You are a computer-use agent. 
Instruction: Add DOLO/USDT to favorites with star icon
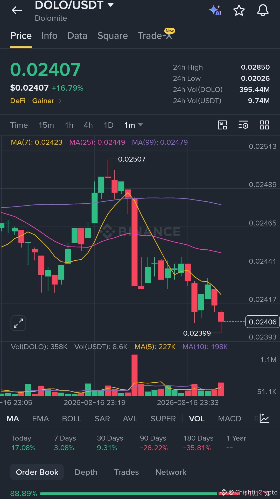pos(239,10)
